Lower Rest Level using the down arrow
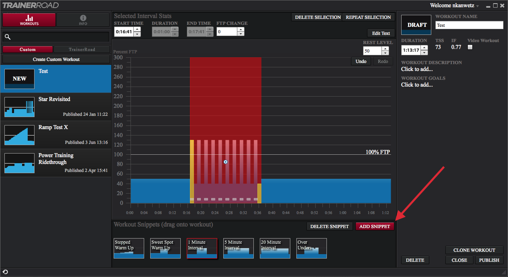The image size is (508, 277). pyautogui.click(x=386, y=53)
